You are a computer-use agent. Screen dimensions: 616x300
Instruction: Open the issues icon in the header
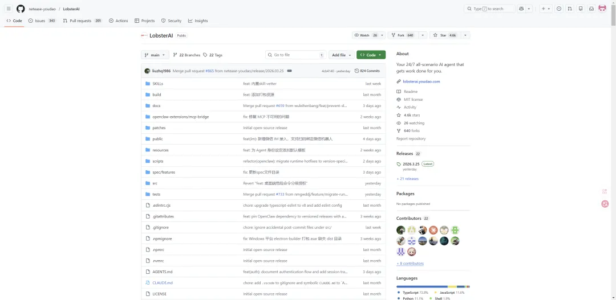(558, 9)
